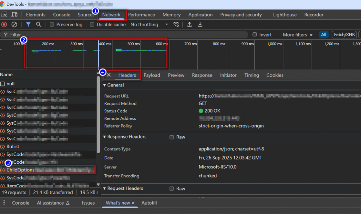Check the Invert filter checkbox
This screenshot has width=361, height=214.
255,34
